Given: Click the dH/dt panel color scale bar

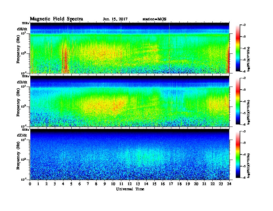Looking at the screenshot, I should 237,48.
